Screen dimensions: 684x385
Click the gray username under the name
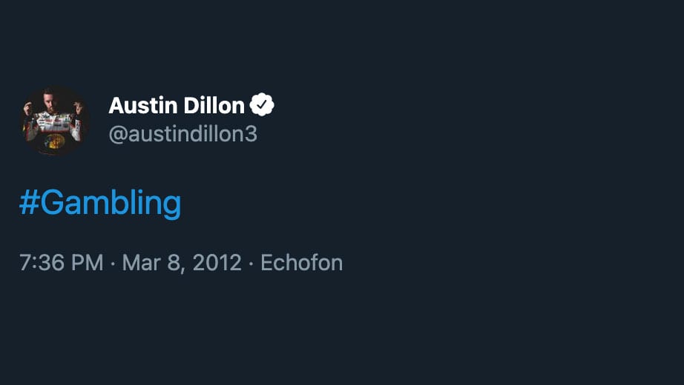182,134
